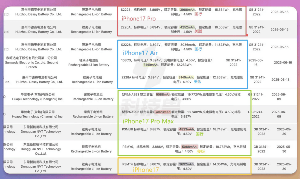The width and height of the screenshot is (300, 179).
Task: Select the "3692mAh" rated capacity value
Action: [186, 164]
